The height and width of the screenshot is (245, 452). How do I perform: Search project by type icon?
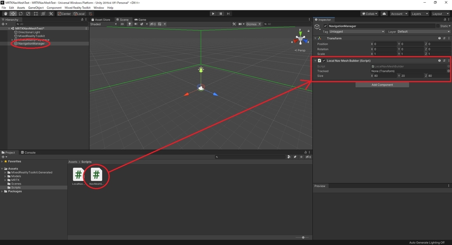[289, 157]
